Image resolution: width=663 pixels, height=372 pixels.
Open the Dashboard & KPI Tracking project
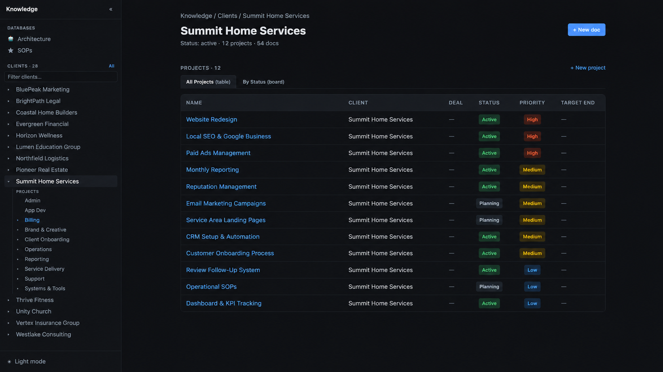click(224, 303)
